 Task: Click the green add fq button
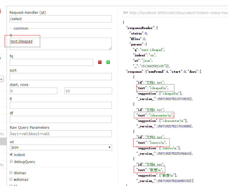click(108, 62)
